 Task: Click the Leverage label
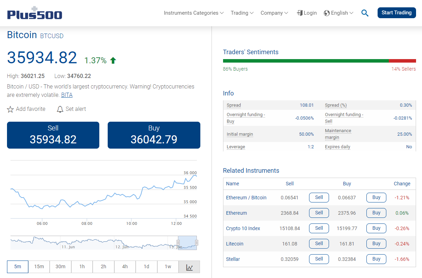tap(236, 147)
